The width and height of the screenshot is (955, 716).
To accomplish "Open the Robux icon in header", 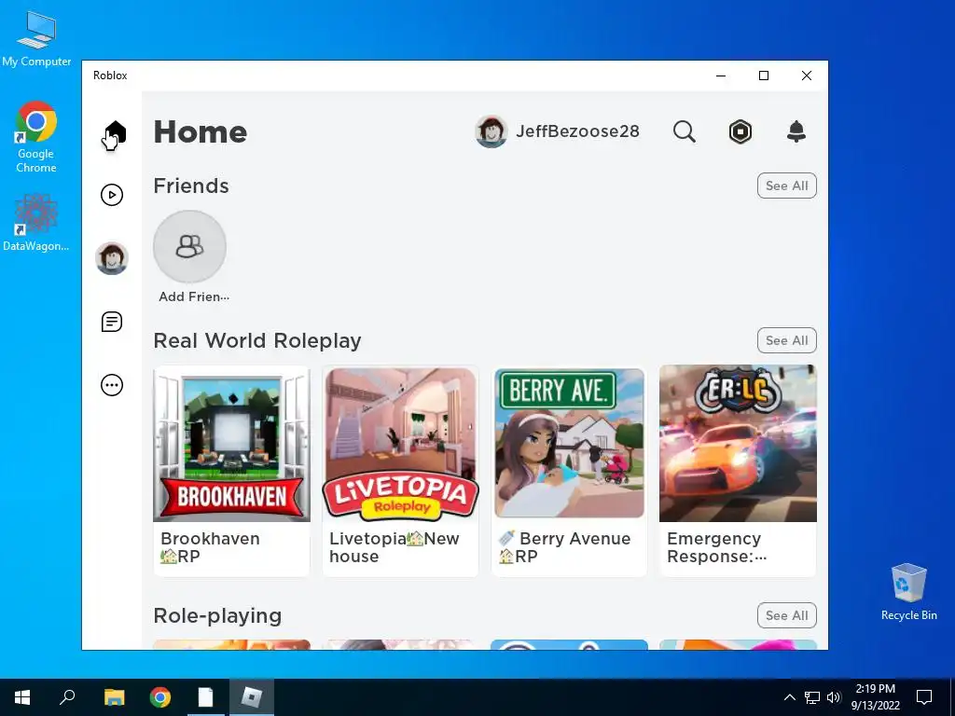I will pyautogui.click(x=740, y=131).
